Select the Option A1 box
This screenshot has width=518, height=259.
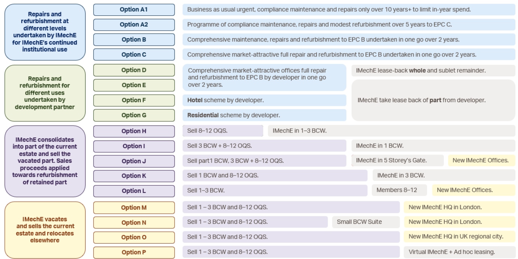[x=134, y=10]
